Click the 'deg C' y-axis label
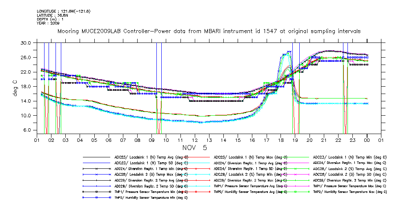This screenshot has height=206, width=412. 15,87
